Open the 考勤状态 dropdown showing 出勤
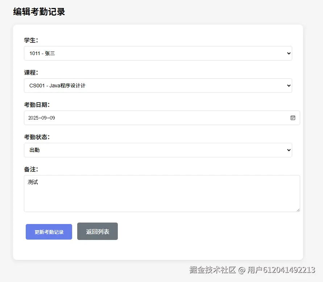The height and width of the screenshot is (282, 323). [x=158, y=150]
